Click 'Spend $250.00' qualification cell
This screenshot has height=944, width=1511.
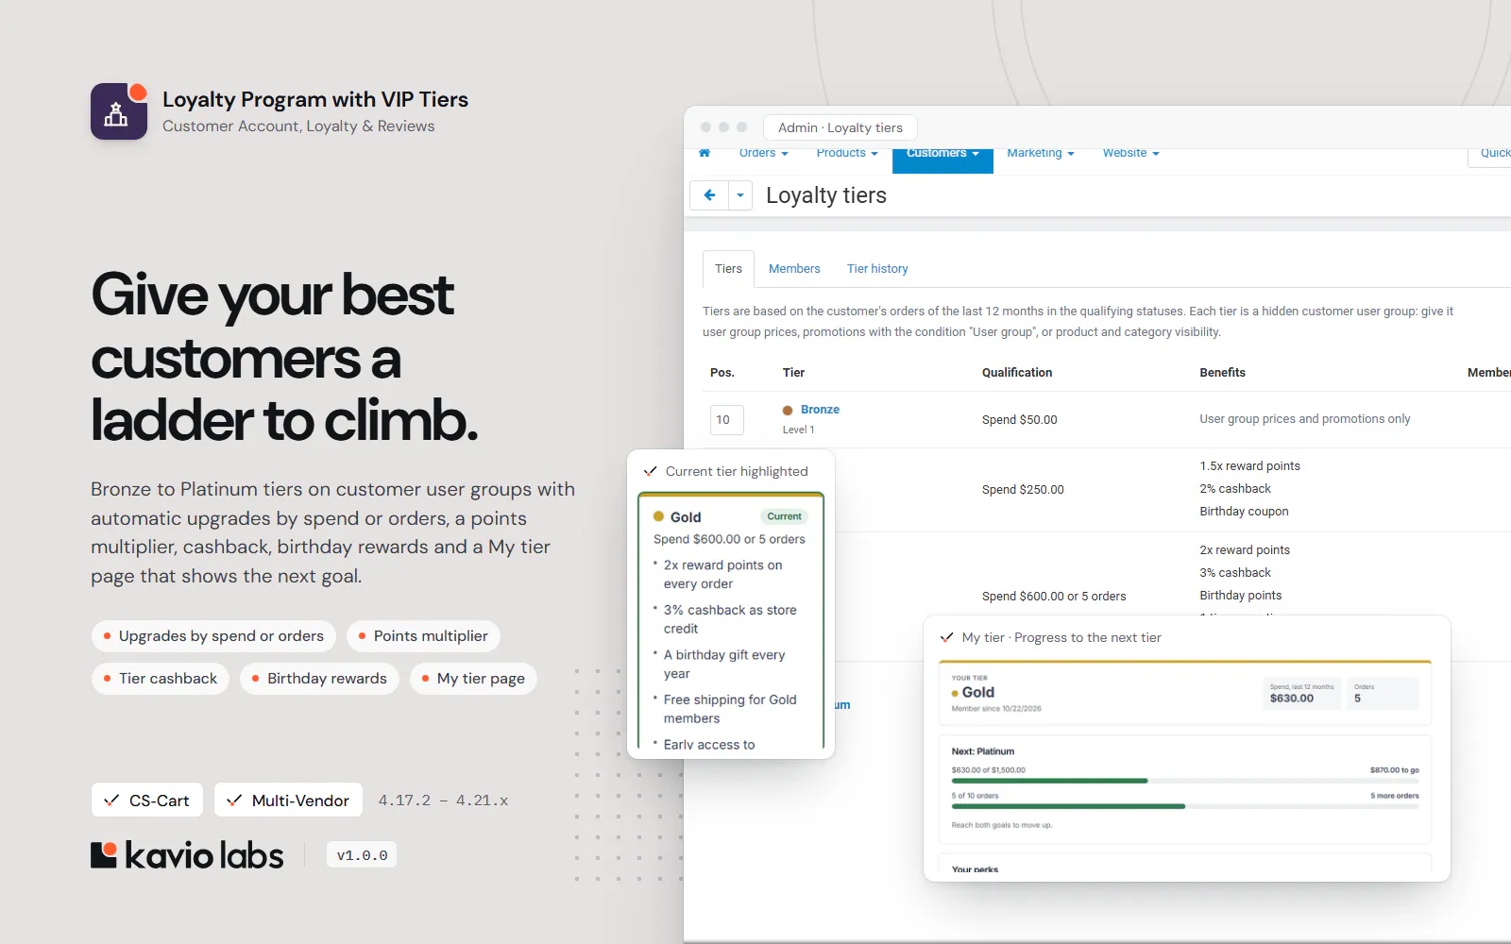point(1023,490)
